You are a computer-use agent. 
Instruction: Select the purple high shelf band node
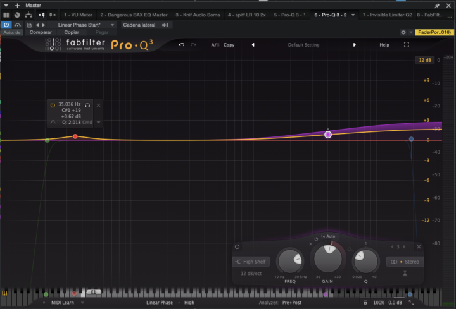(x=328, y=135)
